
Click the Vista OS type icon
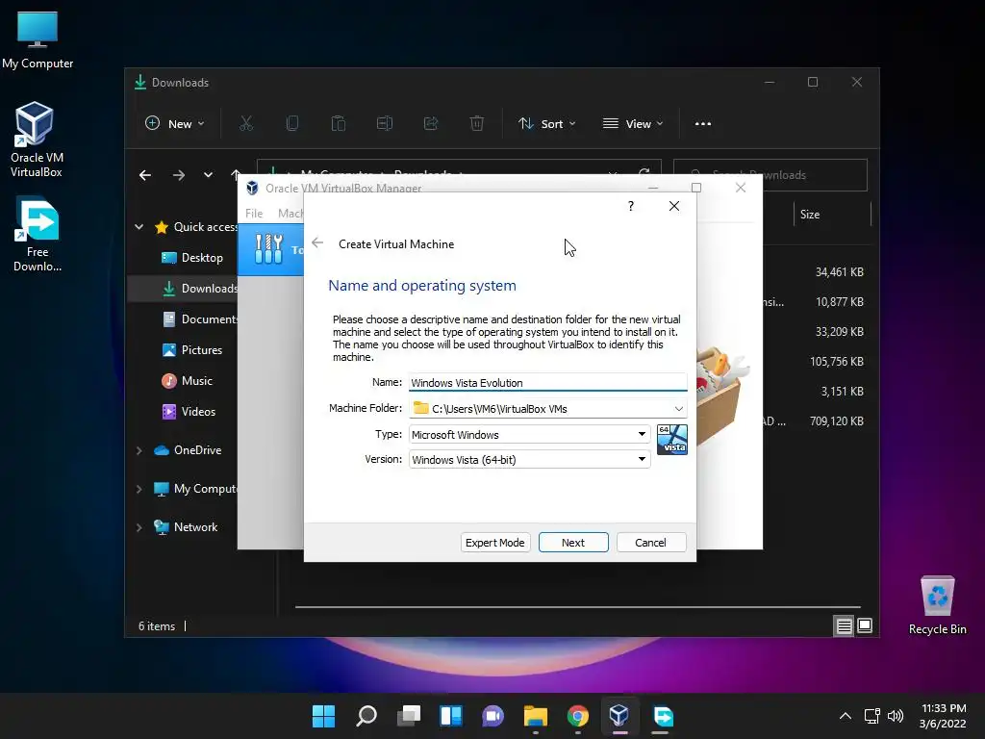point(672,439)
